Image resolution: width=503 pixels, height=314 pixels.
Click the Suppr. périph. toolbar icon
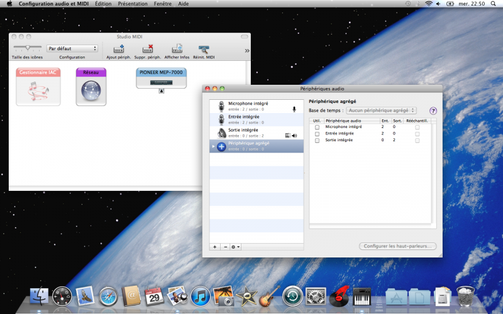click(148, 49)
